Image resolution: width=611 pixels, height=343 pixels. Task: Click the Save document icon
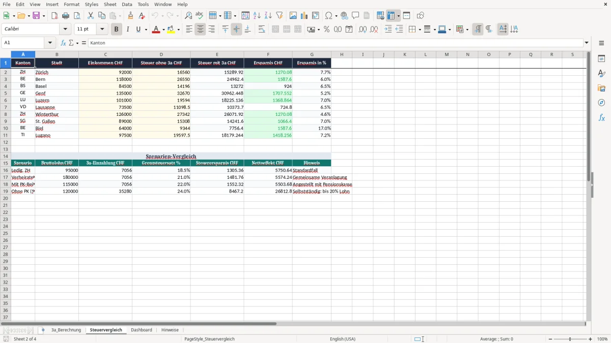36,16
